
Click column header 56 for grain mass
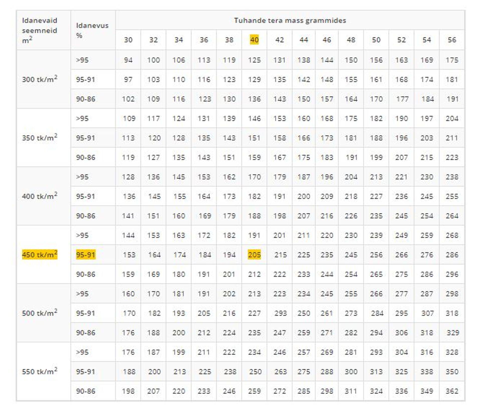pyautogui.click(x=452, y=40)
